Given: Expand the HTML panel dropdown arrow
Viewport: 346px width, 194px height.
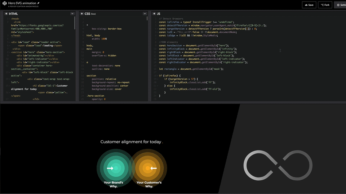Looking at the screenshot, I should [x=72, y=14].
